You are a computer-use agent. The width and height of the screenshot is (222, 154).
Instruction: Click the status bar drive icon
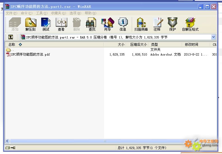tap(8, 148)
